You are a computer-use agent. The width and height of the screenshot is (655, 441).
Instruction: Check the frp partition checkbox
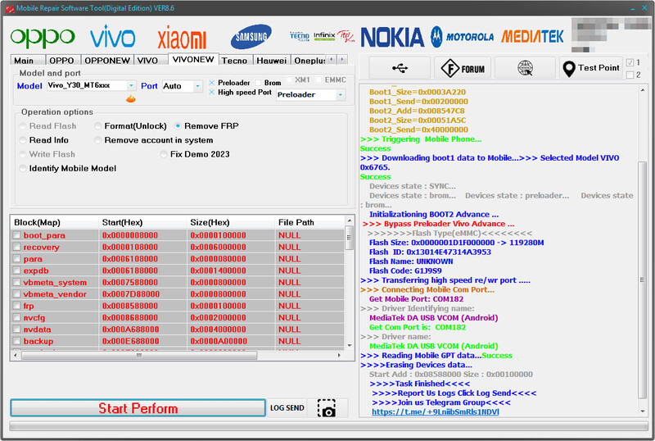click(16, 306)
